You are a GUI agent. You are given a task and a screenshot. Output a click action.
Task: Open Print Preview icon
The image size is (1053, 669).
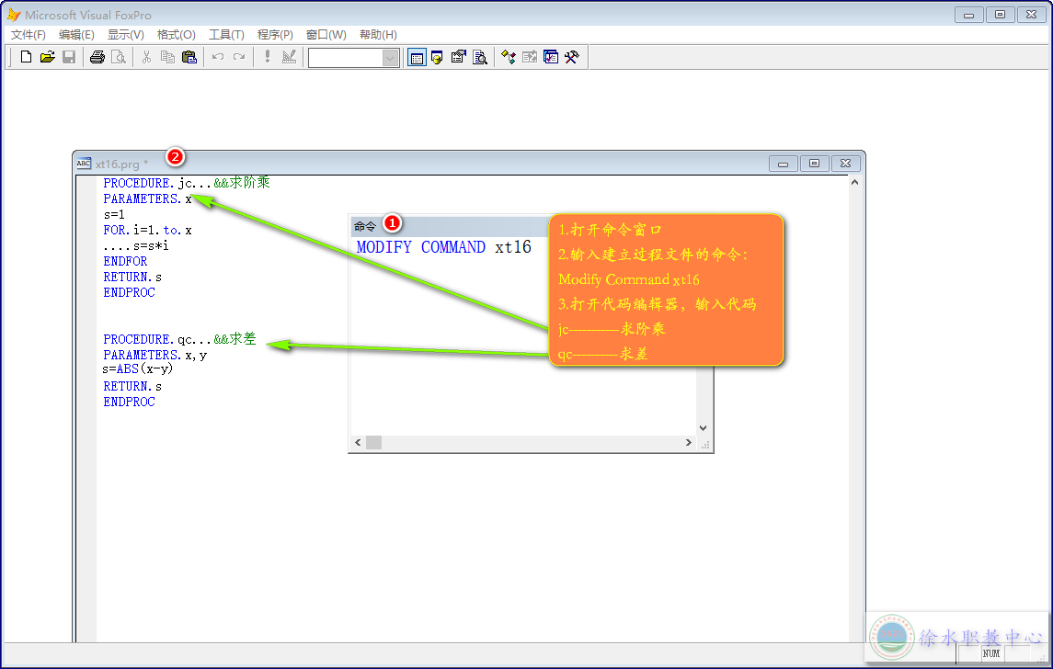tap(119, 57)
